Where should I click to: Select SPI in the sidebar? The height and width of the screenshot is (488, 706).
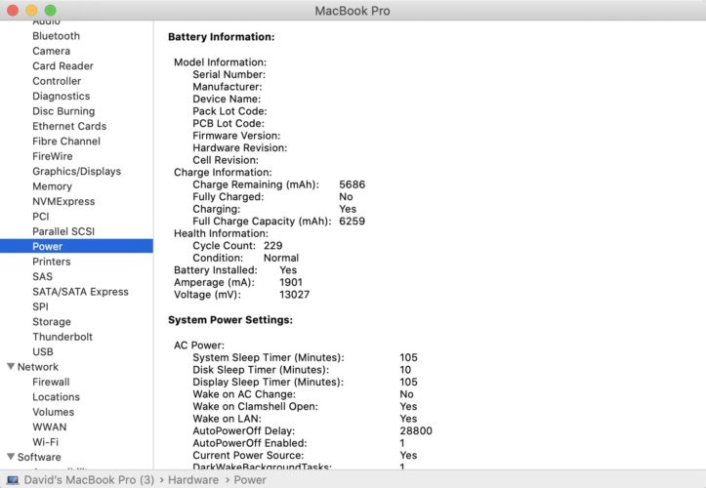pyautogui.click(x=40, y=306)
